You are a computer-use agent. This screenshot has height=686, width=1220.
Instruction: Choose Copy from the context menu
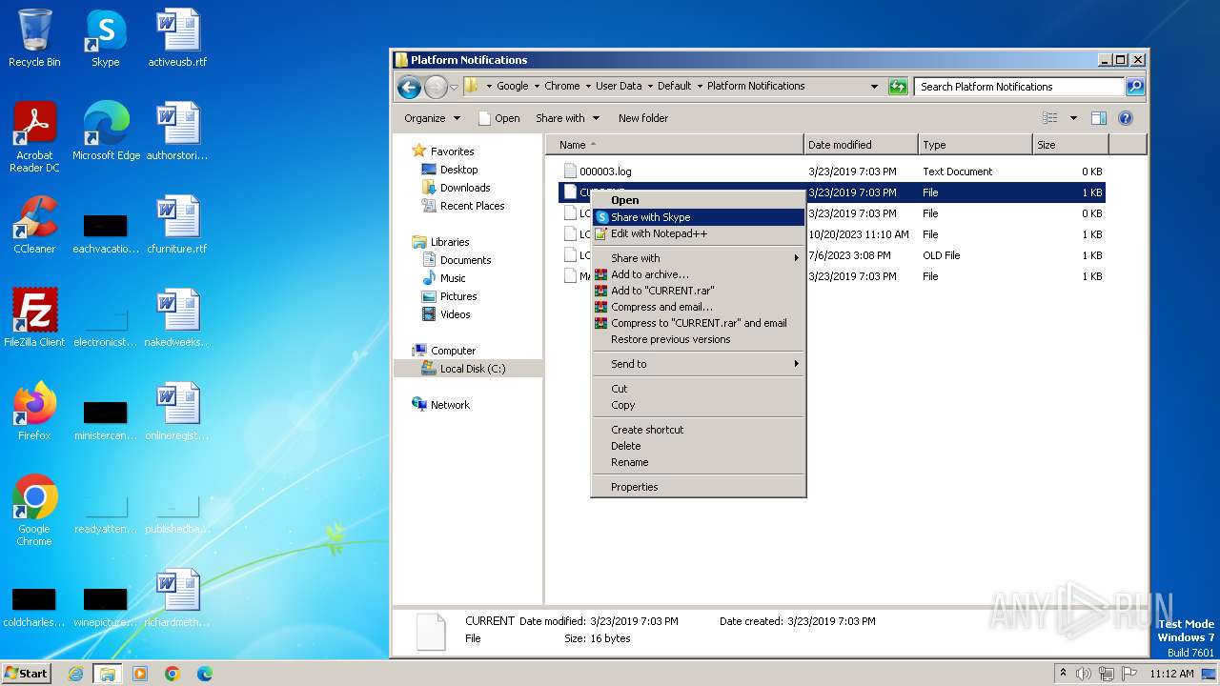pyautogui.click(x=698, y=405)
